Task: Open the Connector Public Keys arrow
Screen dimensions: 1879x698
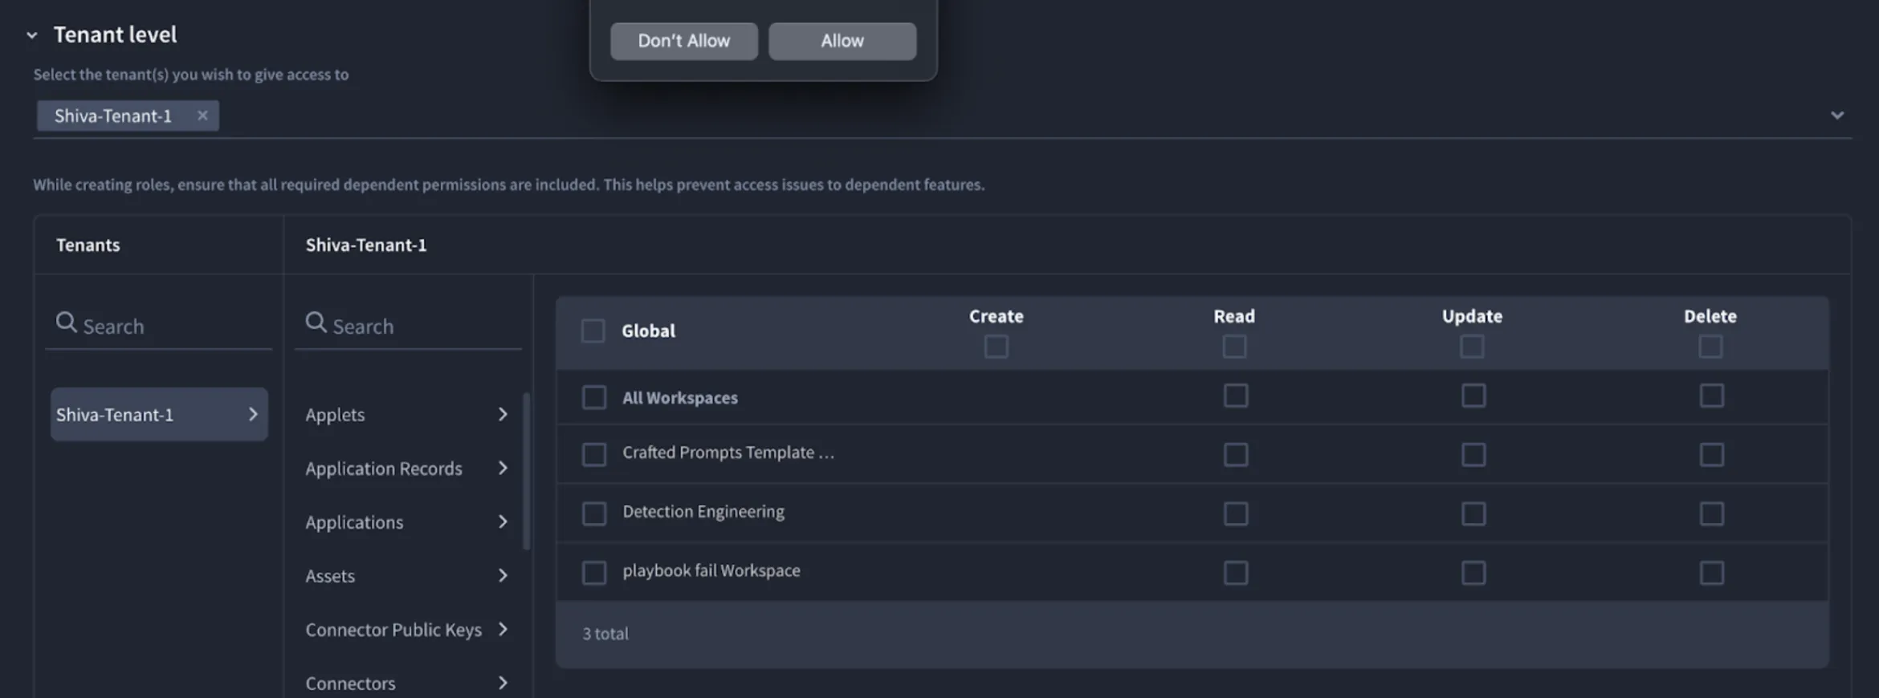Action: pos(503,629)
